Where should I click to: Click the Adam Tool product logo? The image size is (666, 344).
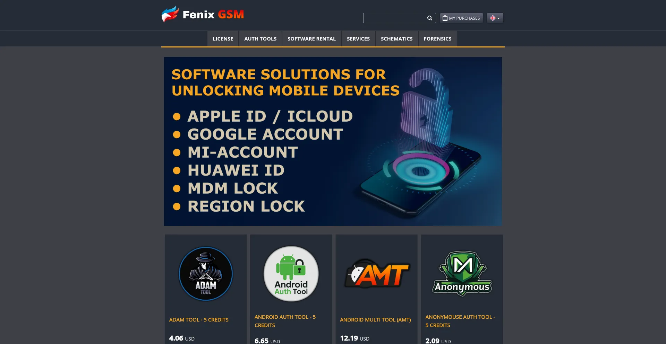click(206, 274)
